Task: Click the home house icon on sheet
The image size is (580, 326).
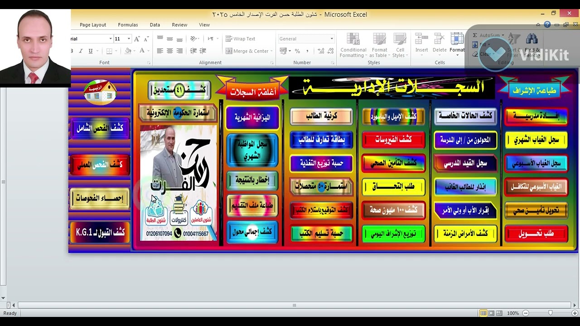Action: click(100, 92)
